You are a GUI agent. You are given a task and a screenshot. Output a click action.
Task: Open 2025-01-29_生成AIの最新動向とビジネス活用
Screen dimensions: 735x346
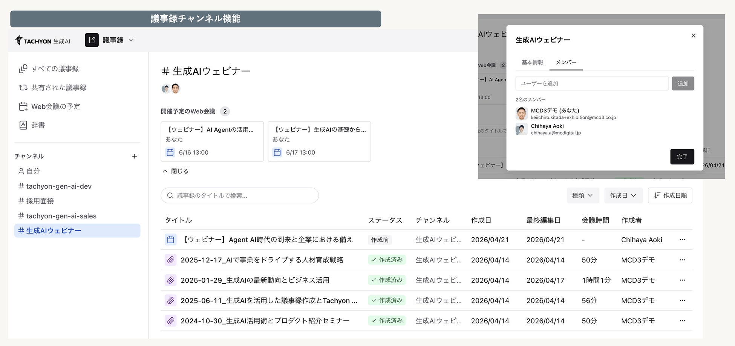coord(255,280)
